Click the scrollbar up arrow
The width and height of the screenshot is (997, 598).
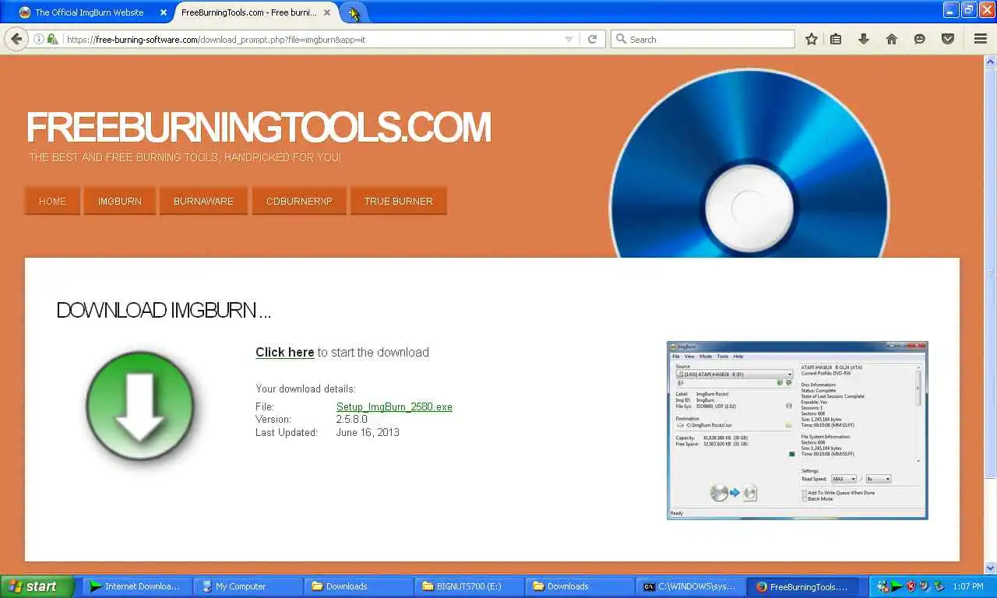[991, 60]
